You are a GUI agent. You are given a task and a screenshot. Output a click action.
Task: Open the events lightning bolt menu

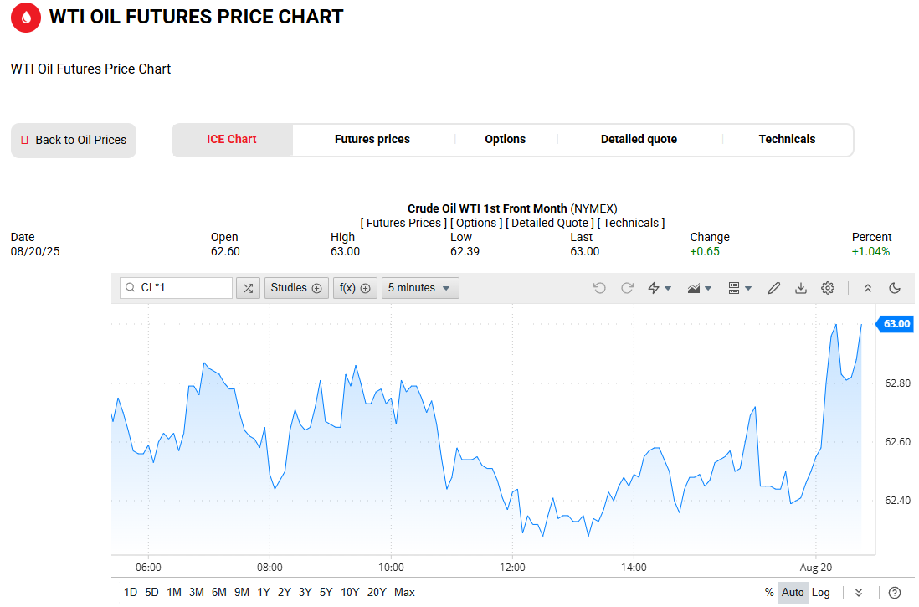coord(660,288)
